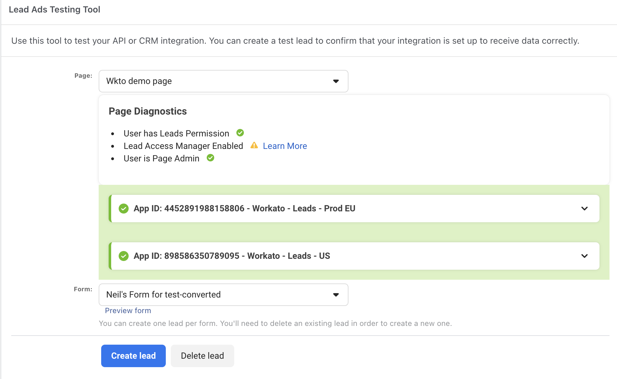Click the green check on the Prod EU app row
The width and height of the screenshot is (617, 379).
[124, 208]
